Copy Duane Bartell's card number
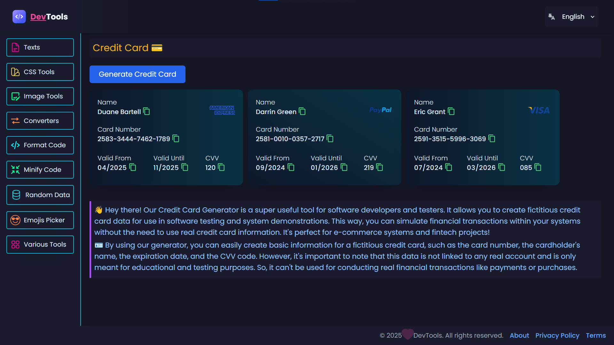This screenshot has height=345, width=614. tap(176, 138)
